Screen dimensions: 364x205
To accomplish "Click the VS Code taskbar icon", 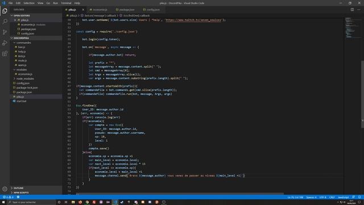I will pos(115,202).
